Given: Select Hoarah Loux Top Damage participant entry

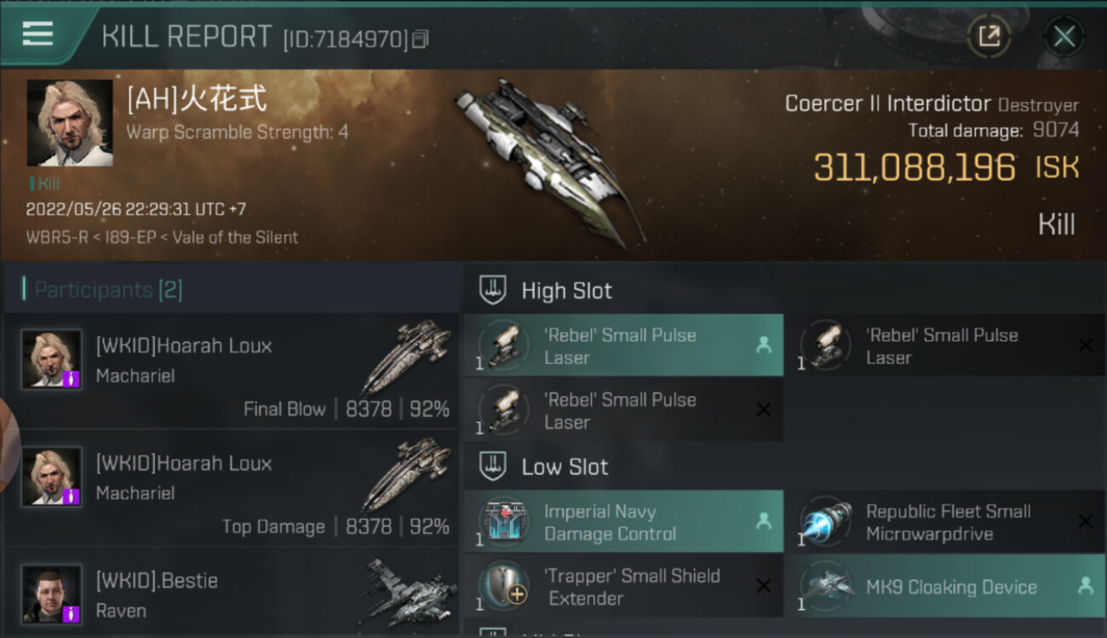Looking at the screenshot, I should click(231, 489).
